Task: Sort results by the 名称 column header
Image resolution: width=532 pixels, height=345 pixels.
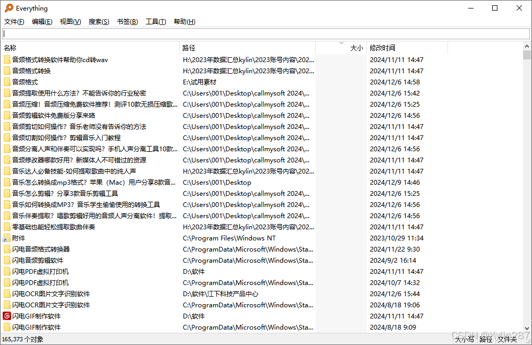Action: click(90, 48)
